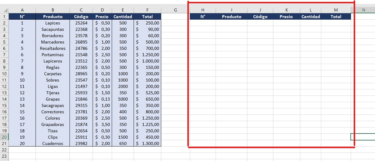
Task: Click the Precio header in column K
Action: coord(286,17)
